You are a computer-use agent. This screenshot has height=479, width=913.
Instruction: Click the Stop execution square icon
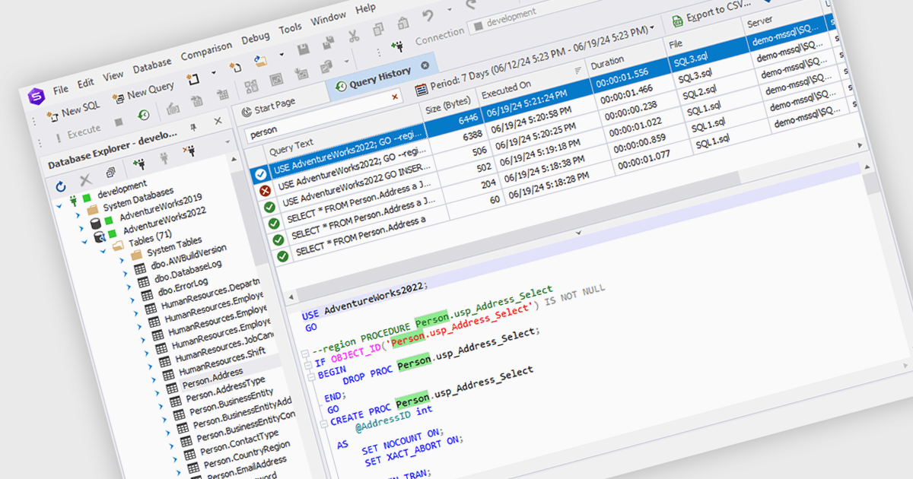click(119, 122)
